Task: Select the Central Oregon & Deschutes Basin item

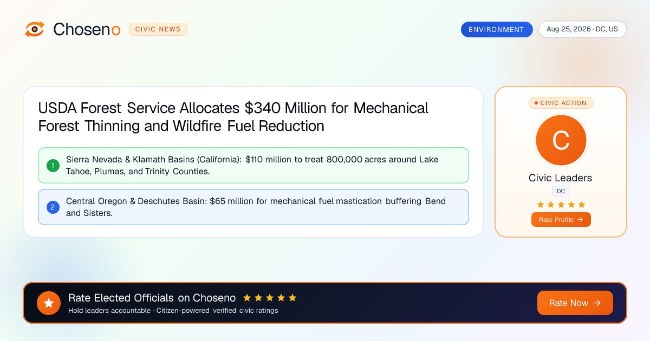Action: click(x=253, y=207)
